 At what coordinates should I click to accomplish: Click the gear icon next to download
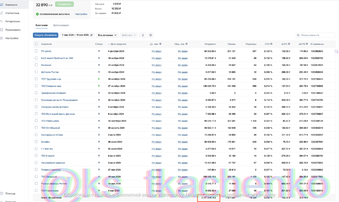(151, 35)
